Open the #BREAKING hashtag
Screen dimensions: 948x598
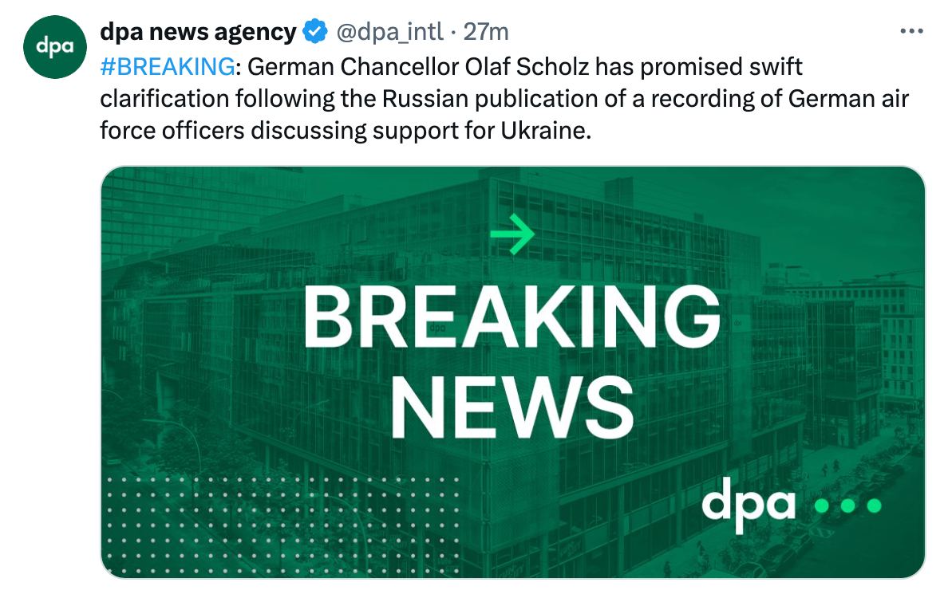pos(167,65)
